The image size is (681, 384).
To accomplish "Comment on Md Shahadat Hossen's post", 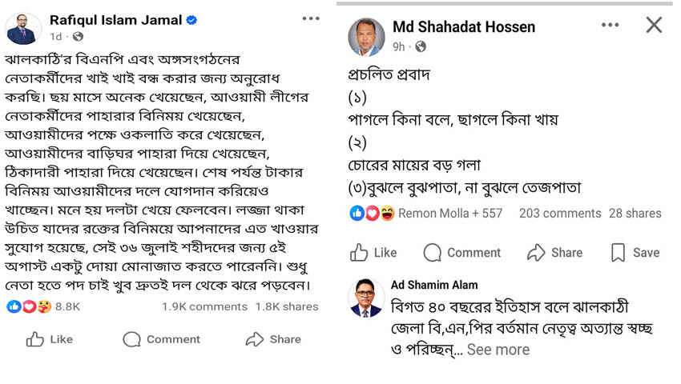I will [462, 253].
